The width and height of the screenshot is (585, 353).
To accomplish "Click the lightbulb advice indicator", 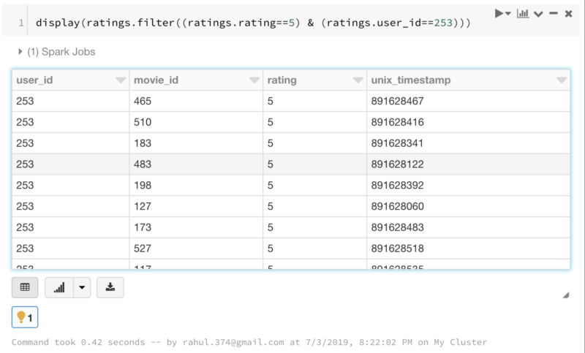I will pyautogui.click(x=25, y=317).
